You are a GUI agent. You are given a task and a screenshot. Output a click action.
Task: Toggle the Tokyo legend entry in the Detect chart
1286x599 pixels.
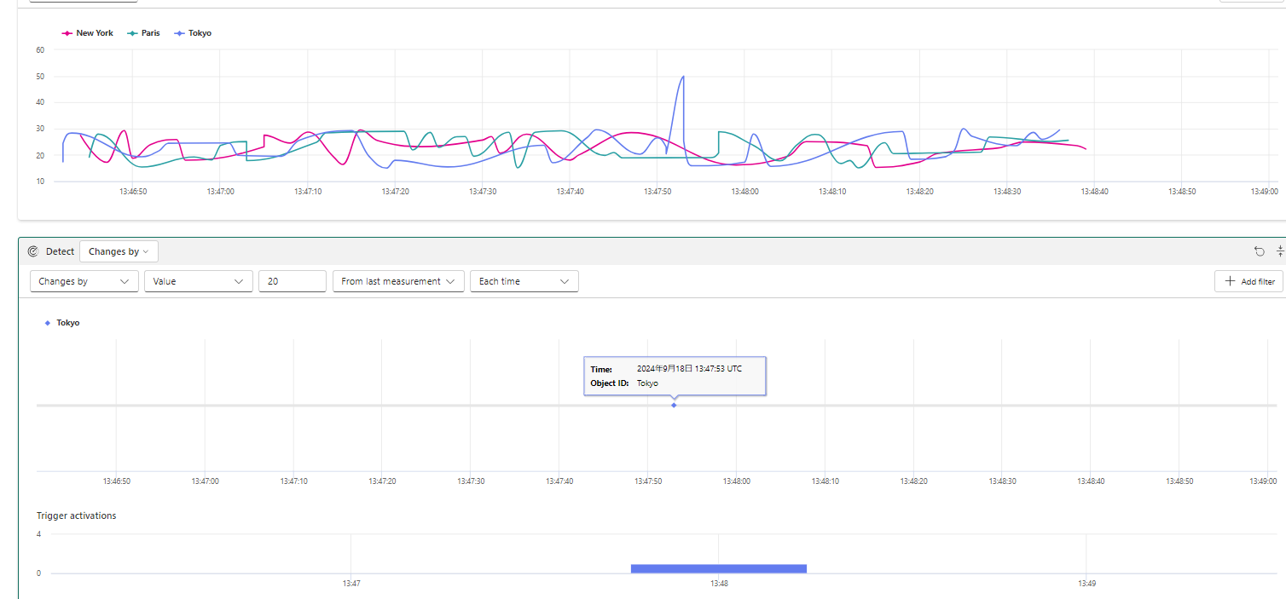click(x=62, y=323)
